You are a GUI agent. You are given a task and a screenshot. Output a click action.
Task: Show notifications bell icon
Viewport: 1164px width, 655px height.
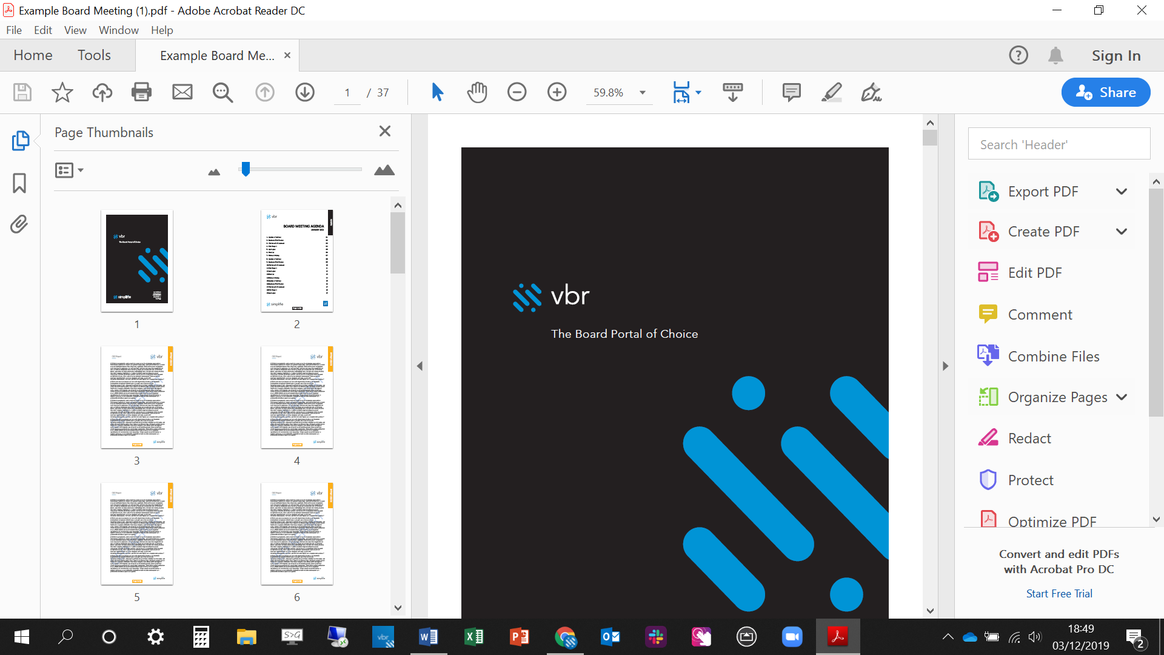click(1055, 55)
